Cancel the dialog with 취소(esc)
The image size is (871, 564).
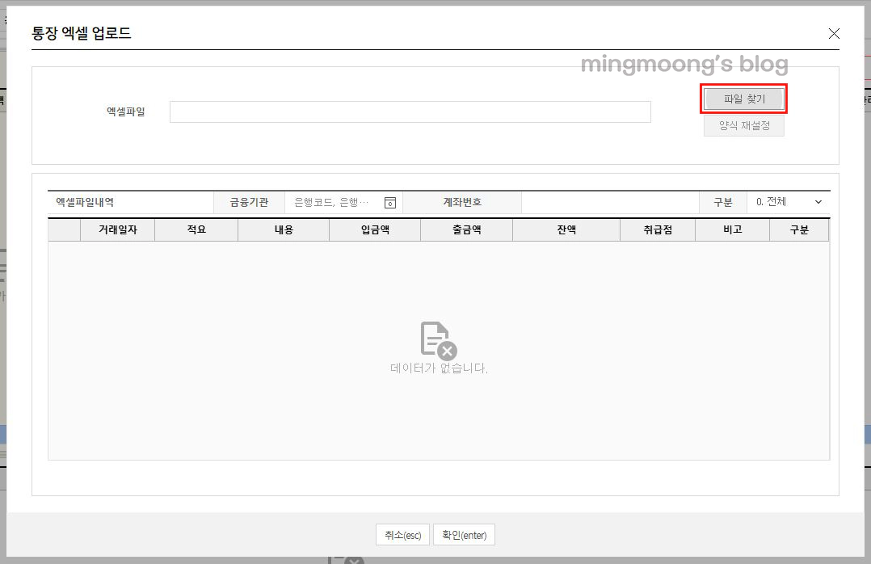402,534
